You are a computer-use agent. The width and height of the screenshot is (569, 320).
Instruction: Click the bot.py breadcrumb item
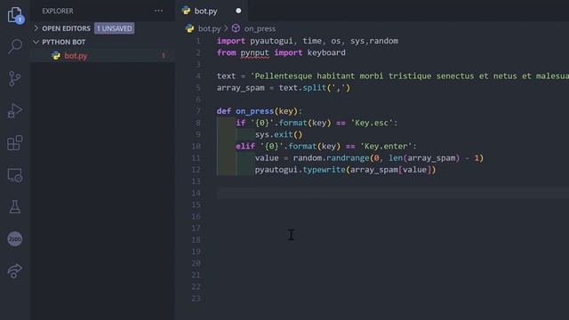(210, 28)
